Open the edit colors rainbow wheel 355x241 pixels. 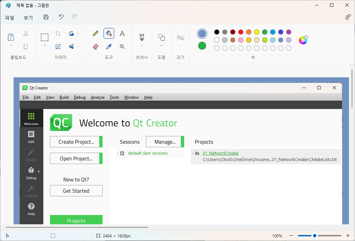tap(303, 40)
